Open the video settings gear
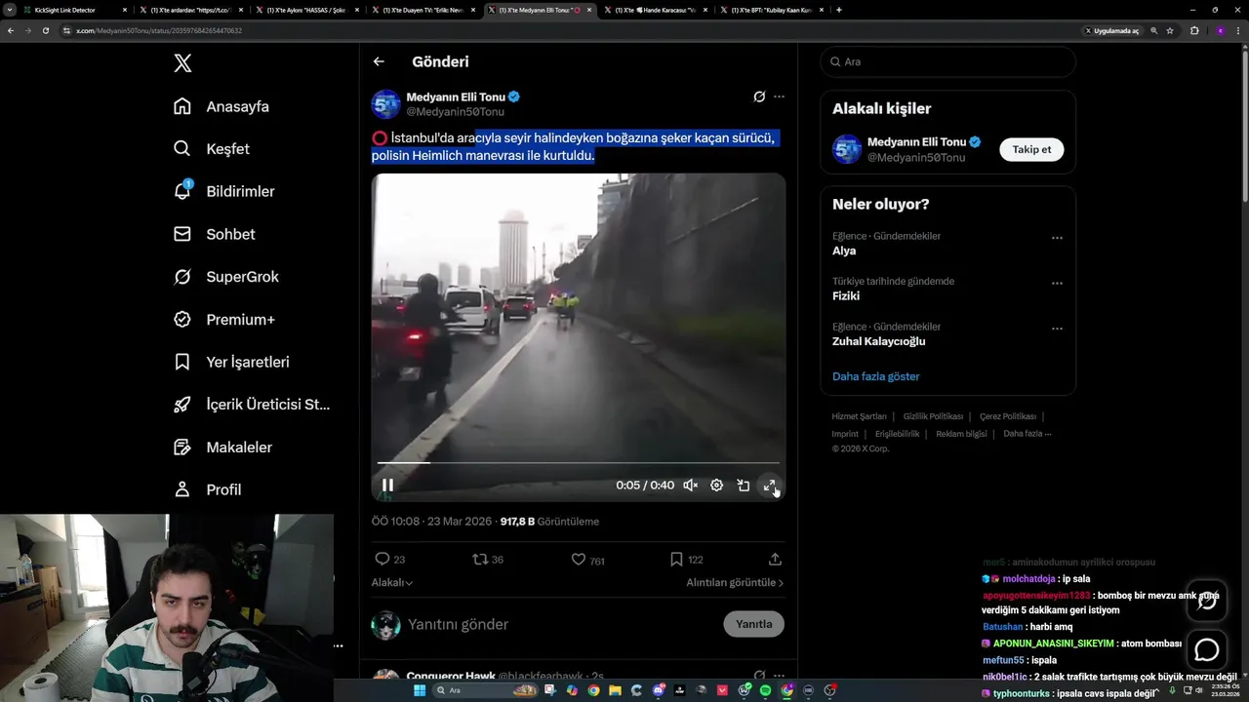Image resolution: width=1249 pixels, height=702 pixels. click(716, 485)
